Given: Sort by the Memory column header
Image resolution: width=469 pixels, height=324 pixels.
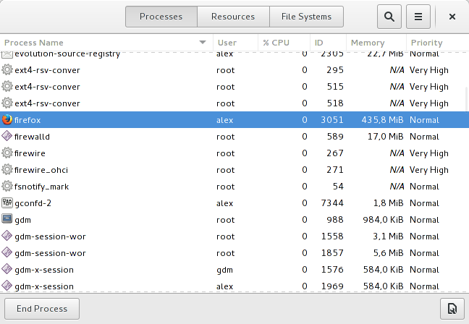Looking at the screenshot, I should (x=376, y=43).
